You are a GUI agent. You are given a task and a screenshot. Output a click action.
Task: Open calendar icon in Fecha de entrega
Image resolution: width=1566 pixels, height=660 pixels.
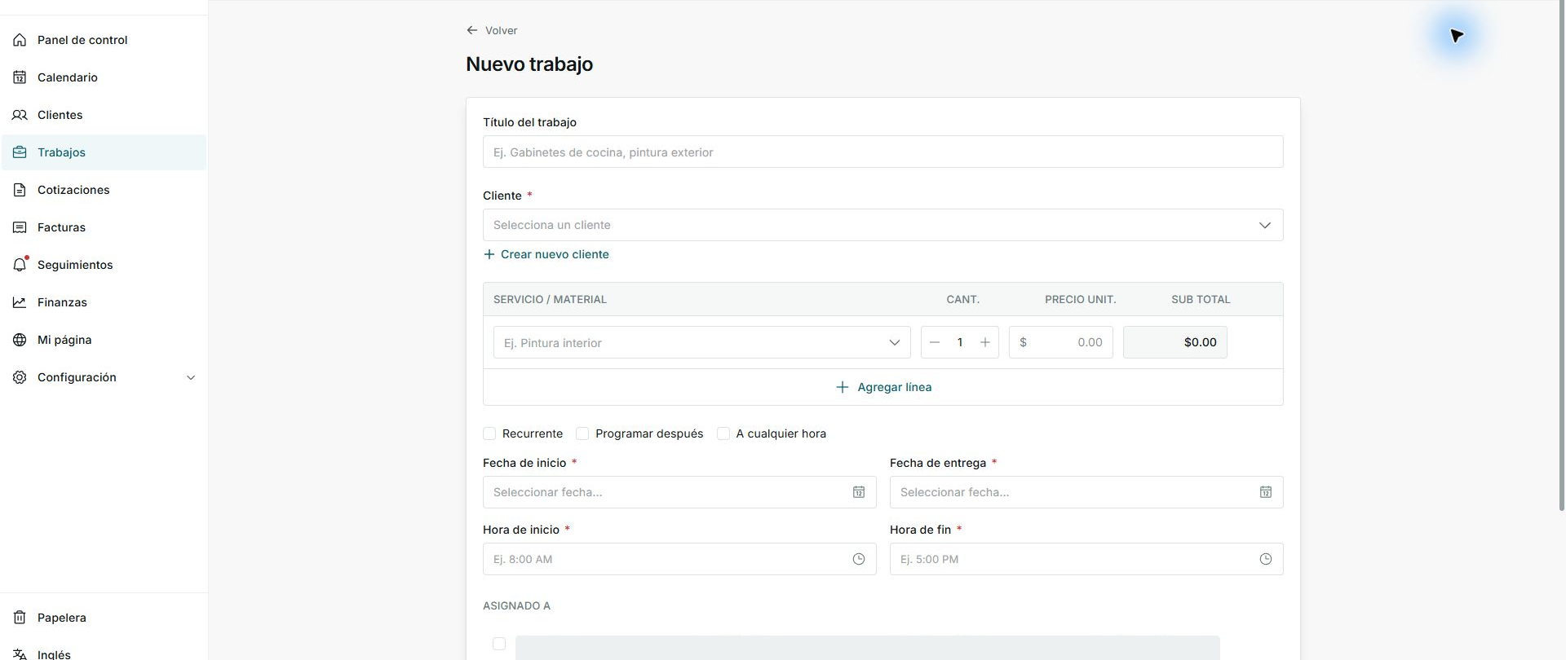coord(1266,492)
